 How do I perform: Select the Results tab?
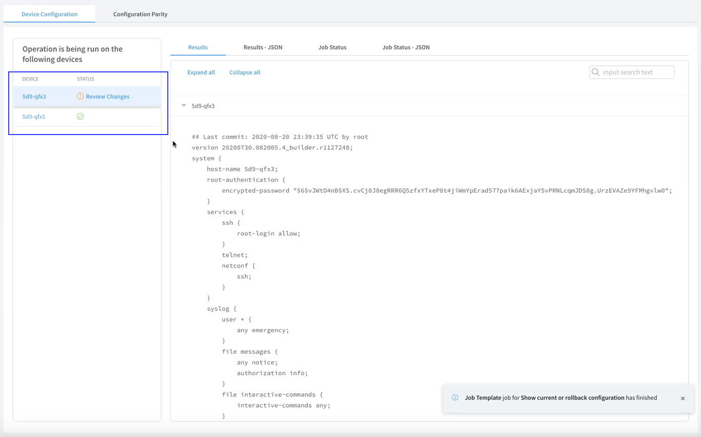[x=198, y=47]
